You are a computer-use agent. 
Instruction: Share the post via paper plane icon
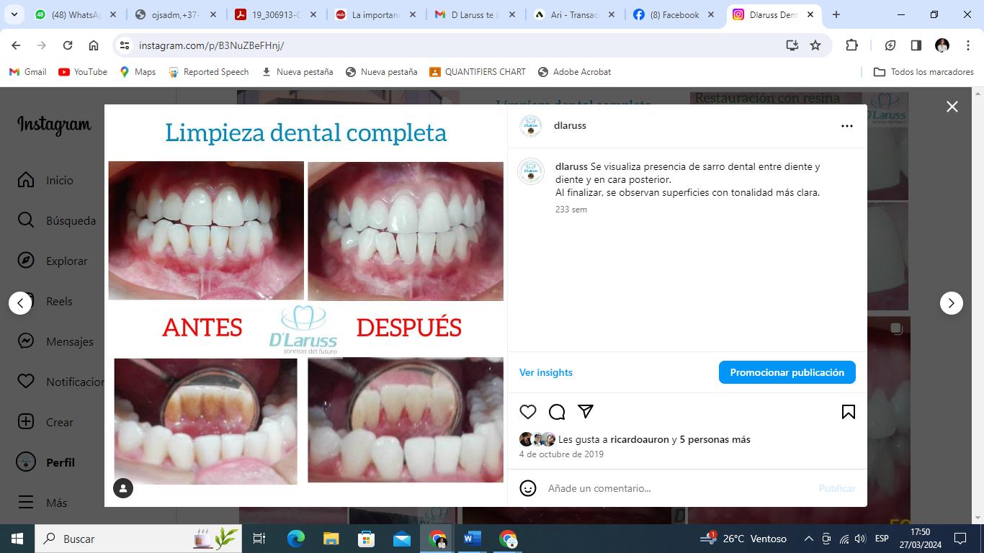(586, 412)
